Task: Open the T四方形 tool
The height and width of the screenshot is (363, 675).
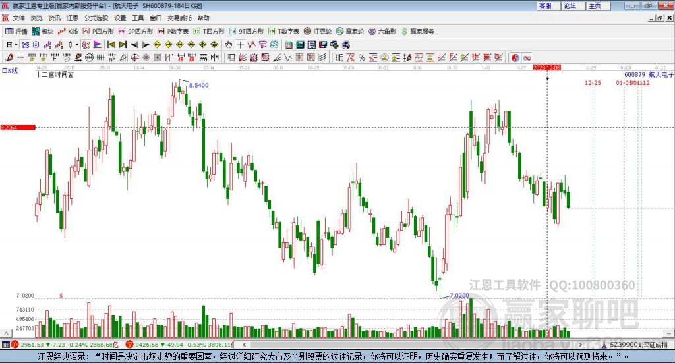Action: point(209,32)
